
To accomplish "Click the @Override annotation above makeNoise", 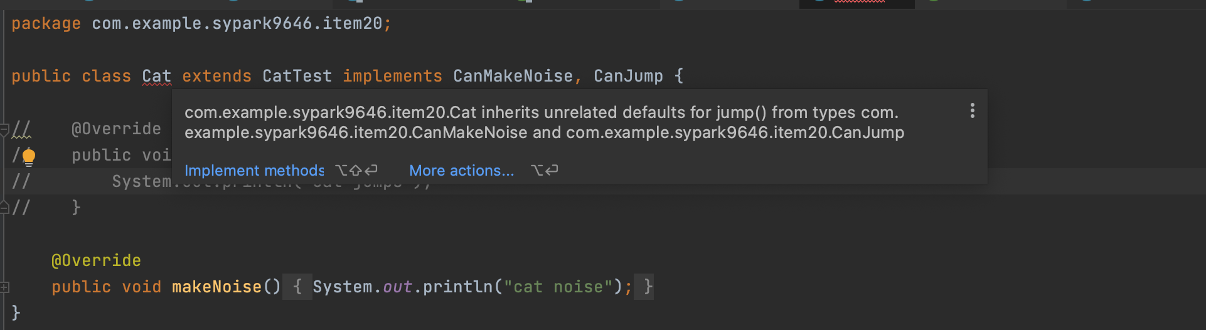I will 96,260.
